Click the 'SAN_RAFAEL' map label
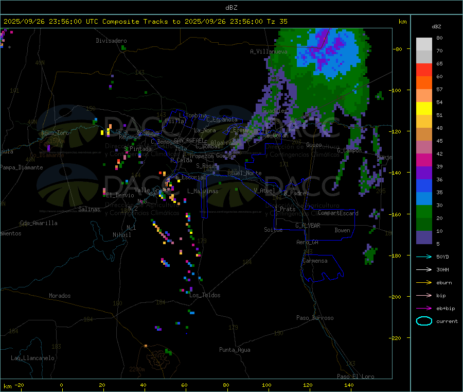 (189, 140)
